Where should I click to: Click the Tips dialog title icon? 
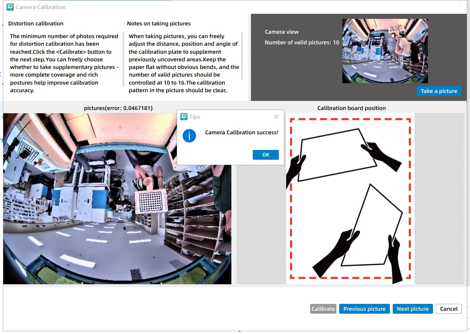[184, 117]
